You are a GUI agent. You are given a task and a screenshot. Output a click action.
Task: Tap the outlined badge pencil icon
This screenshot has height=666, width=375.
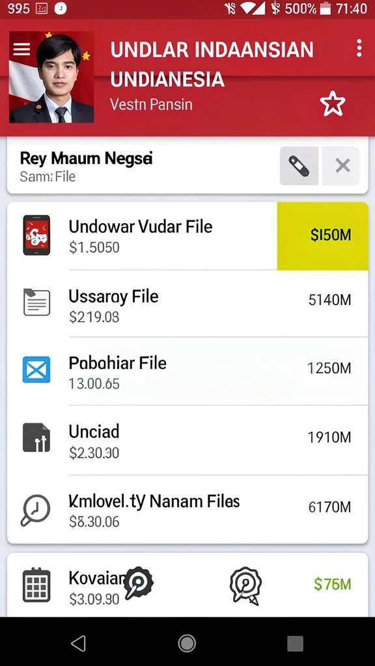(245, 585)
